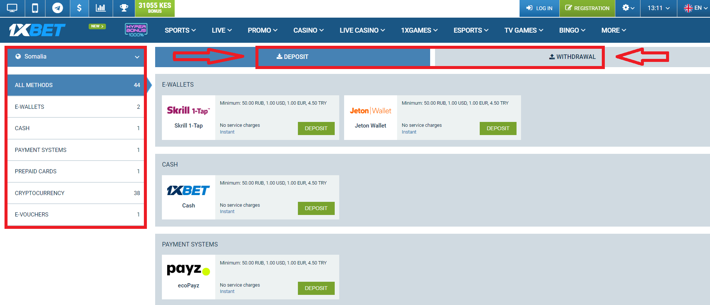710x305 pixels.
Task: Open the ESPORTS menu
Action: tap(471, 30)
